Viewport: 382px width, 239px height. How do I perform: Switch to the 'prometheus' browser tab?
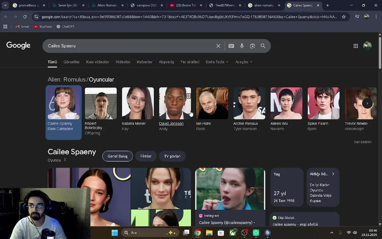pyautogui.click(x=29, y=5)
